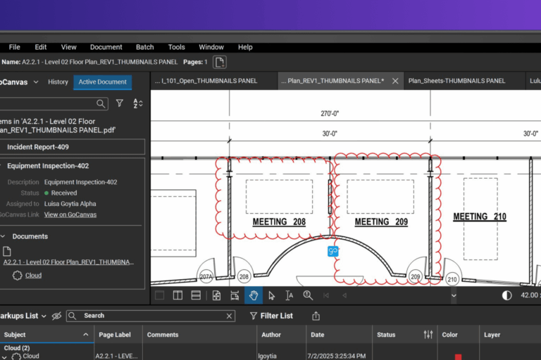Toggle markups visibility eye icon
541x360 pixels.
(x=56, y=316)
